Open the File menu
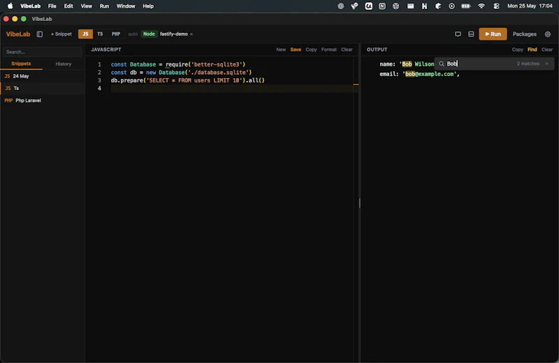Viewport: 559px width, 363px height. coord(52,6)
